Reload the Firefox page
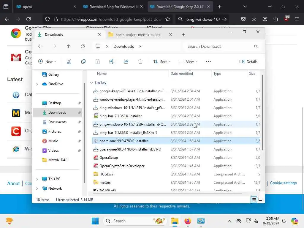Viewport: 304px width, 228px height. [x=28, y=19]
